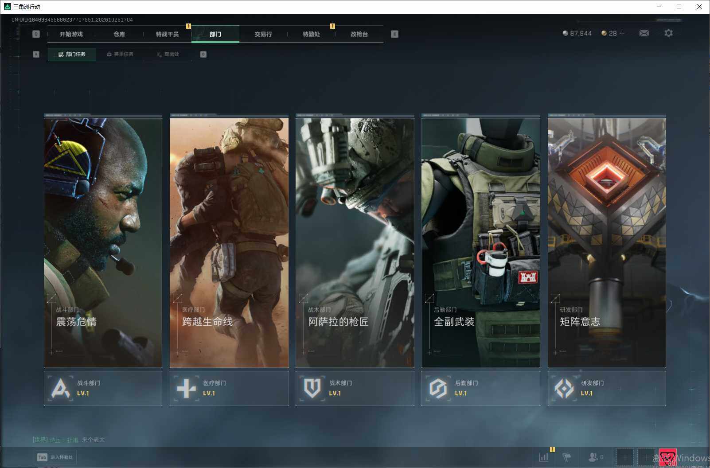This screenshot has height=468, width=710.
Task: Click the red player avatar icon
Action: [x=667, y=457]
